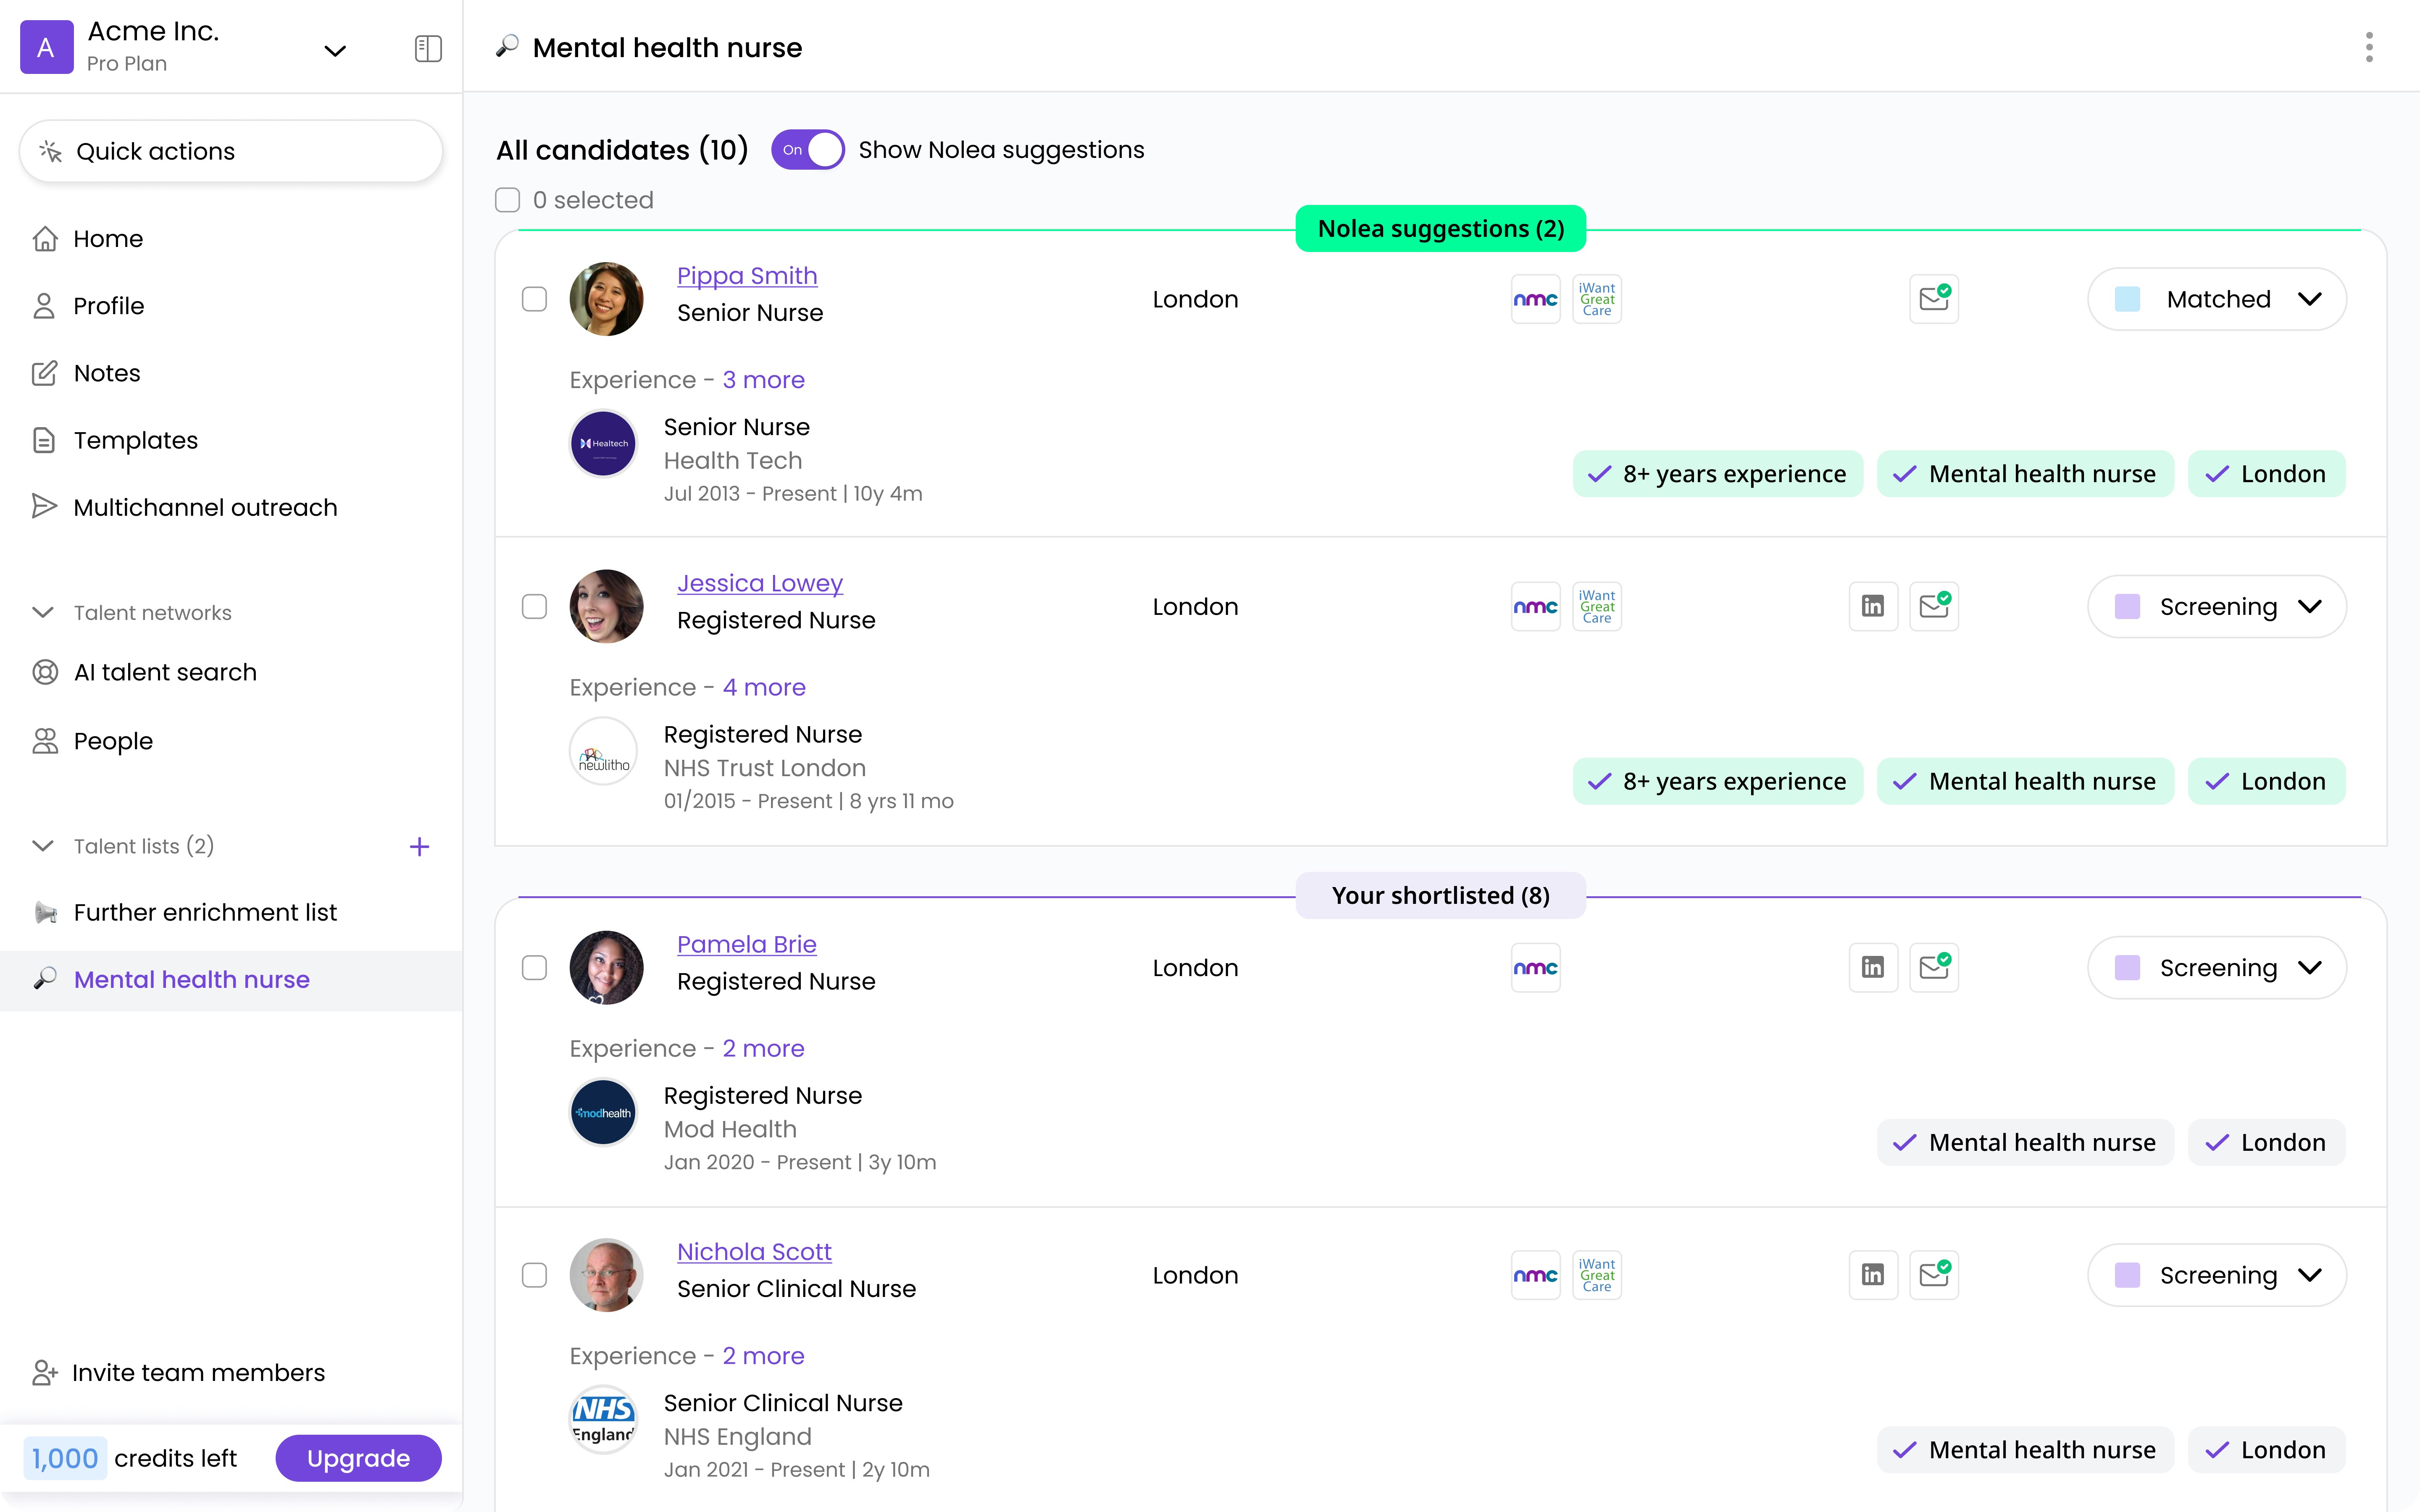Click Jessica Lowey's purple Screening color swatch
Screen dimensions: 2420x1512
[x=2127, y=606]
